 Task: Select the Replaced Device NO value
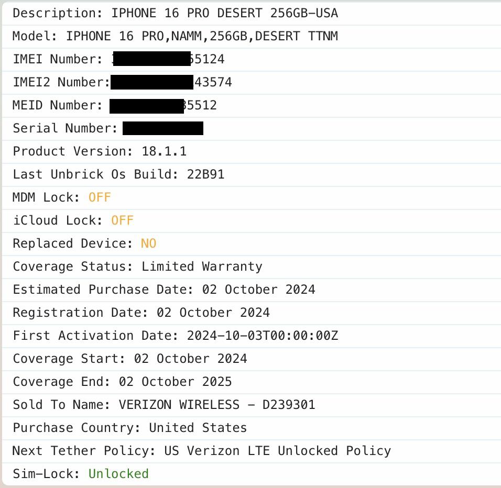coord(148,243)
